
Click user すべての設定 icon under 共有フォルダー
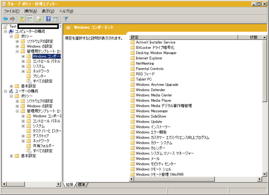click(x=29, y=151)
